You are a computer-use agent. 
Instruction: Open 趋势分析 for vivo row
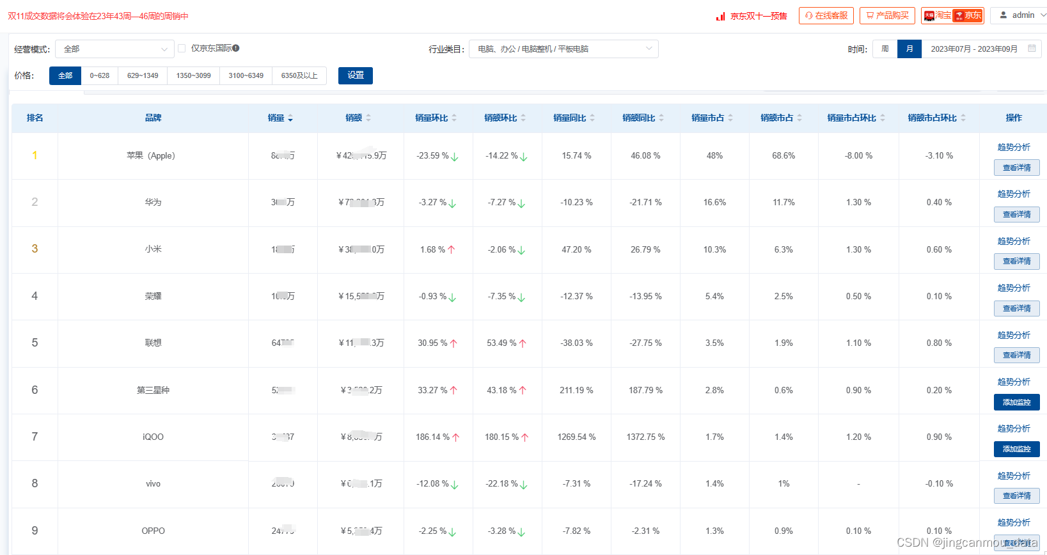pos(1014,476)
